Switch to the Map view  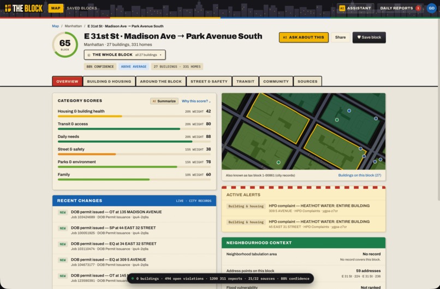coord(56,8)
